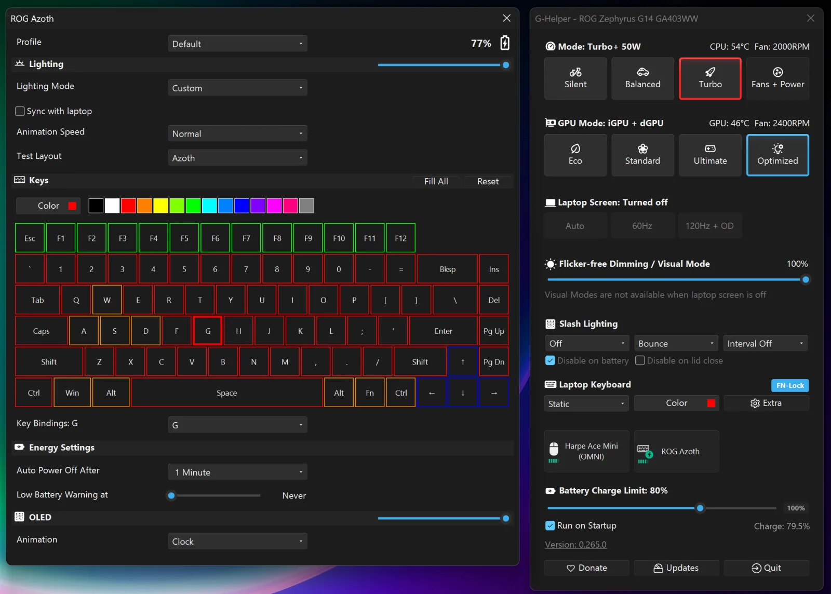Image resolution: width=831 pixels, height=594 pixels.
Task: Select Auto screen refresh mode
Action: (x=575, y=226)
